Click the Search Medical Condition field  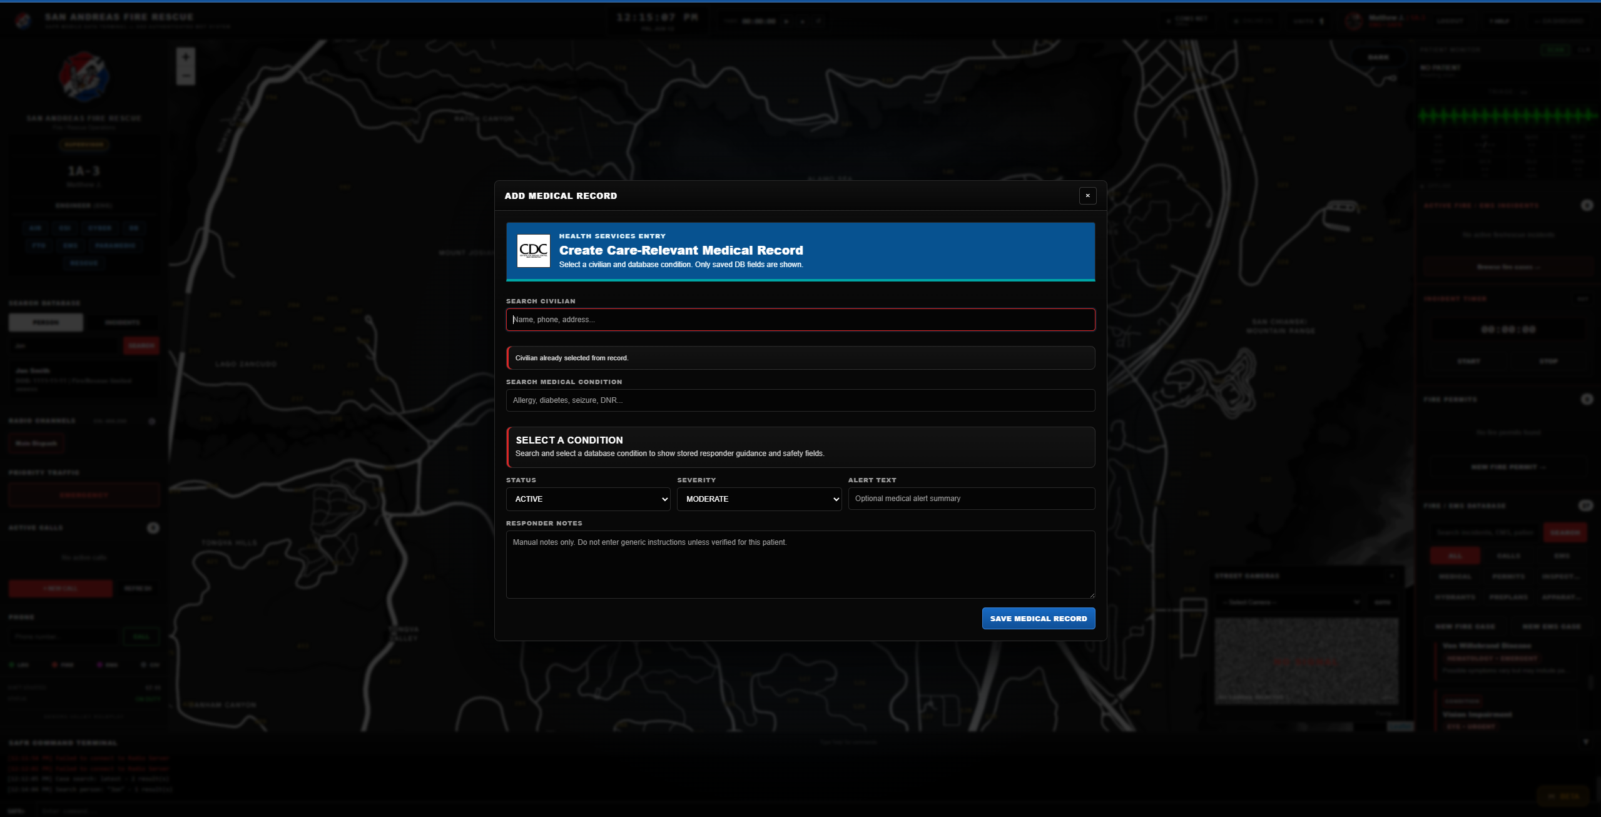[800, 400]
